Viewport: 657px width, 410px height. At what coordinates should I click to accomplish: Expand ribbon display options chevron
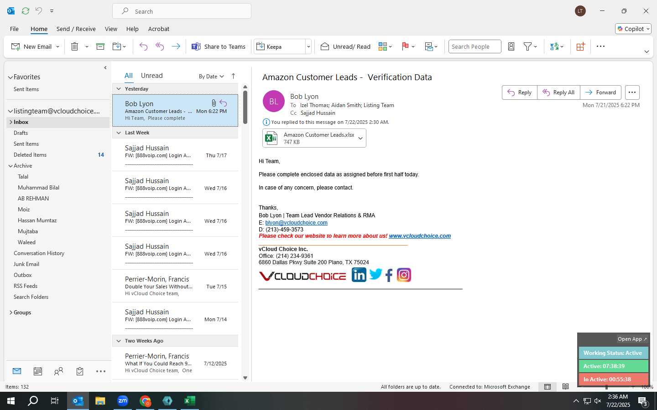click(647, 51)
